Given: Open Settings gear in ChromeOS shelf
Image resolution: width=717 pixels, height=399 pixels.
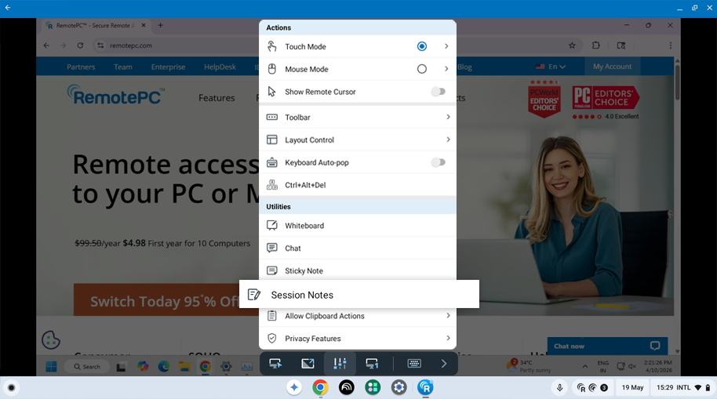Looking at the screenshot, I should 399,387.
